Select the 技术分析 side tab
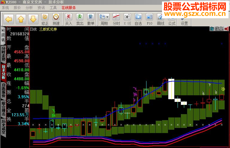230x148 pixels. 3,72
